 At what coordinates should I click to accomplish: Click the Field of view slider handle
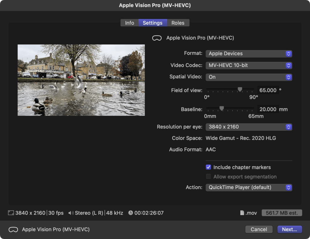click(240, 90)
